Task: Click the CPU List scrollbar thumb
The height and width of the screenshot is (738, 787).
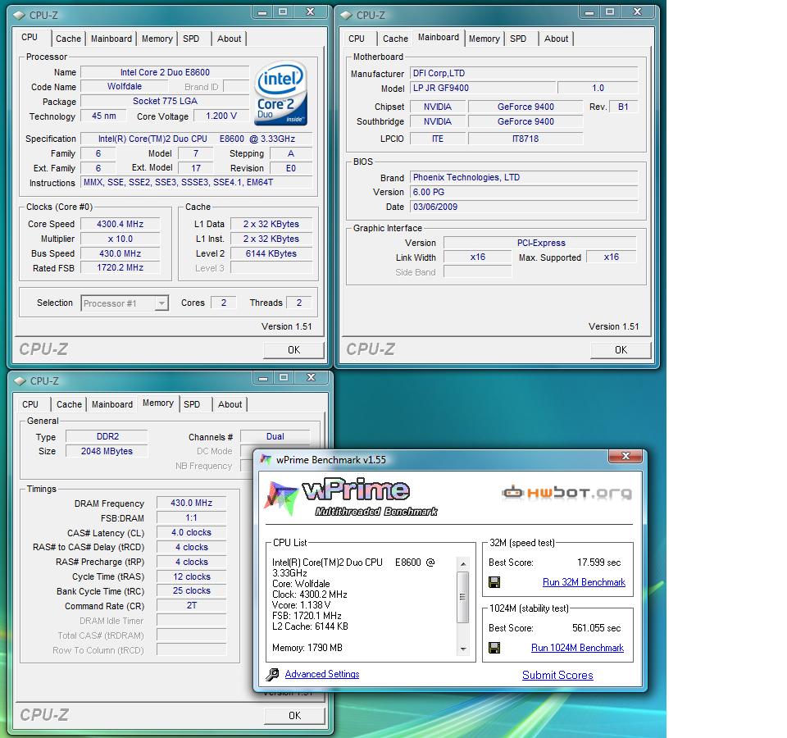Action: (x=462, y=597)
